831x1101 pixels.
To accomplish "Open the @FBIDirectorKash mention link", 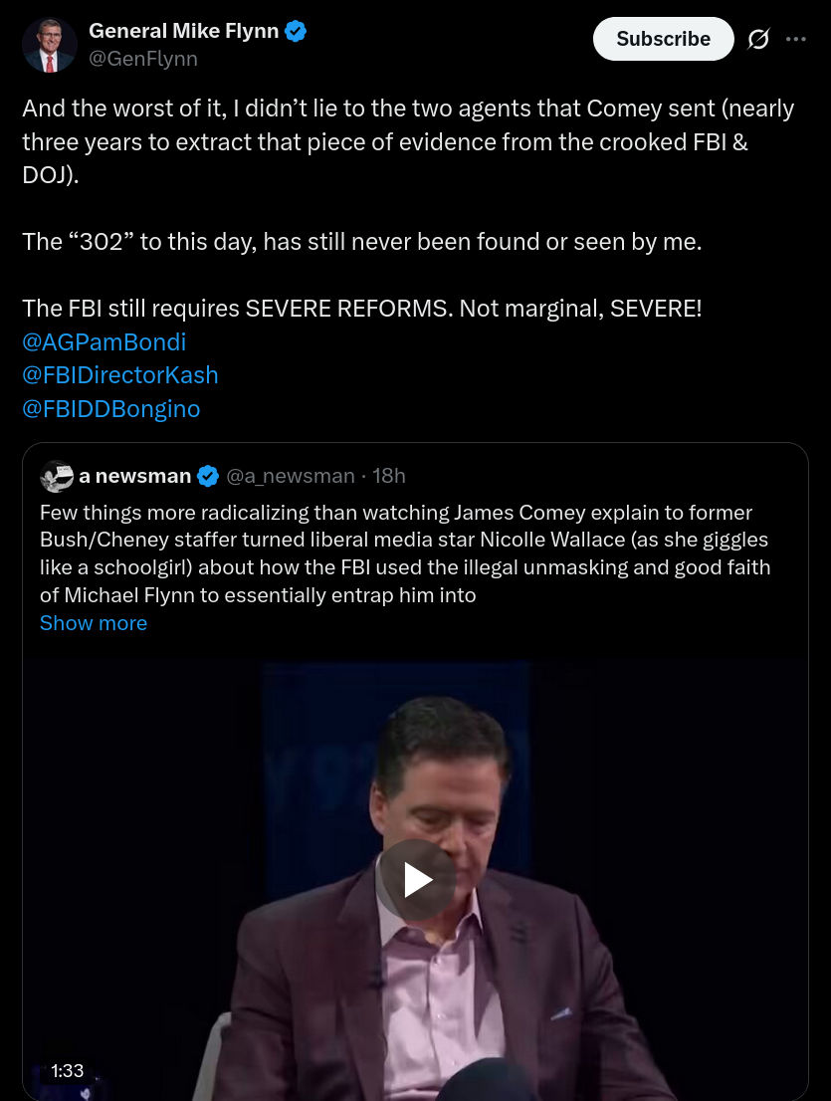I will [119, 374].
